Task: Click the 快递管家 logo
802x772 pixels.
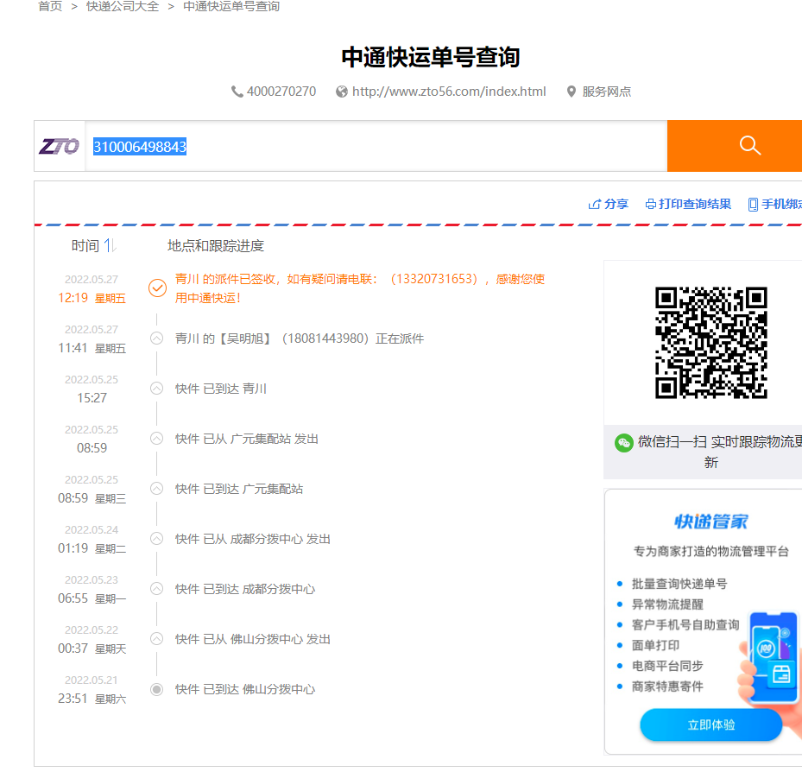Action: (711, 522)
